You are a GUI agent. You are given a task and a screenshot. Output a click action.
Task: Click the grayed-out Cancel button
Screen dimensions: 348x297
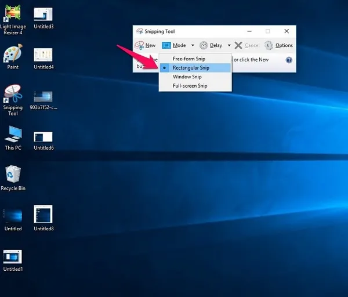tap(248, 45)
